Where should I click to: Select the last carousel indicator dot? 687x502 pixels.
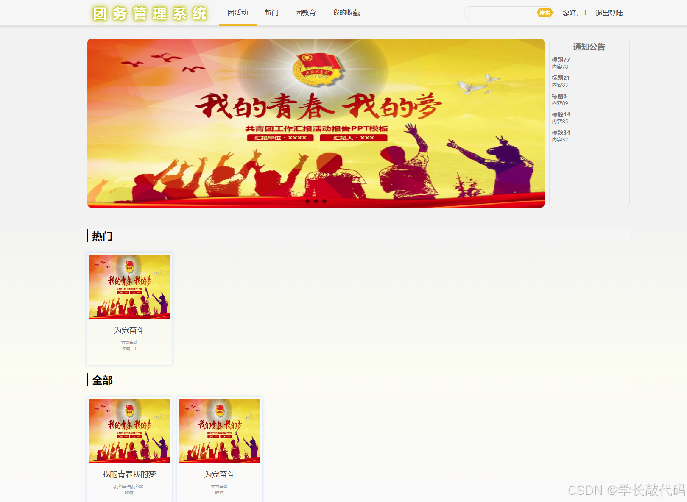tap(324, 202)
